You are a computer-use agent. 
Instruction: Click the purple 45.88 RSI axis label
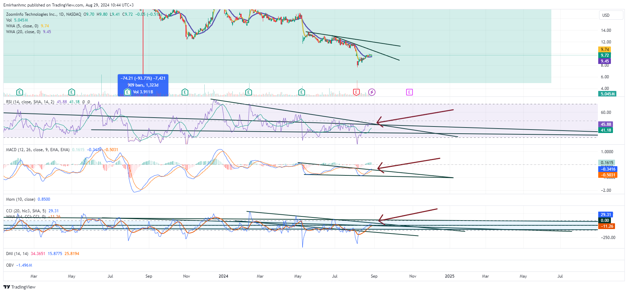[x=606, y=124]
